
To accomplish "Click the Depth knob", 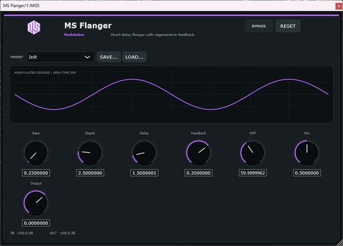I will [x=90, y=153].
